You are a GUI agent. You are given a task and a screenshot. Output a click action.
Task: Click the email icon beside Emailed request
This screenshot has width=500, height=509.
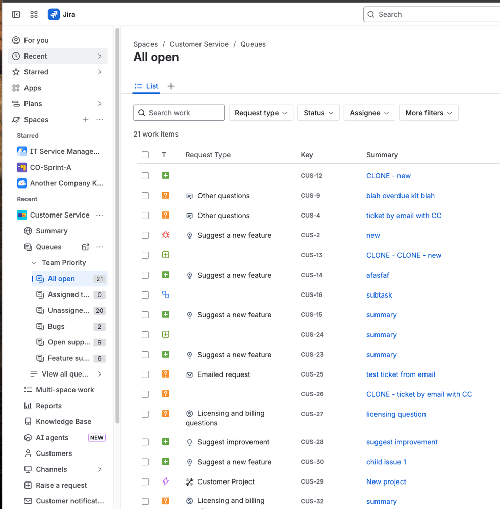tap(189, 374)
